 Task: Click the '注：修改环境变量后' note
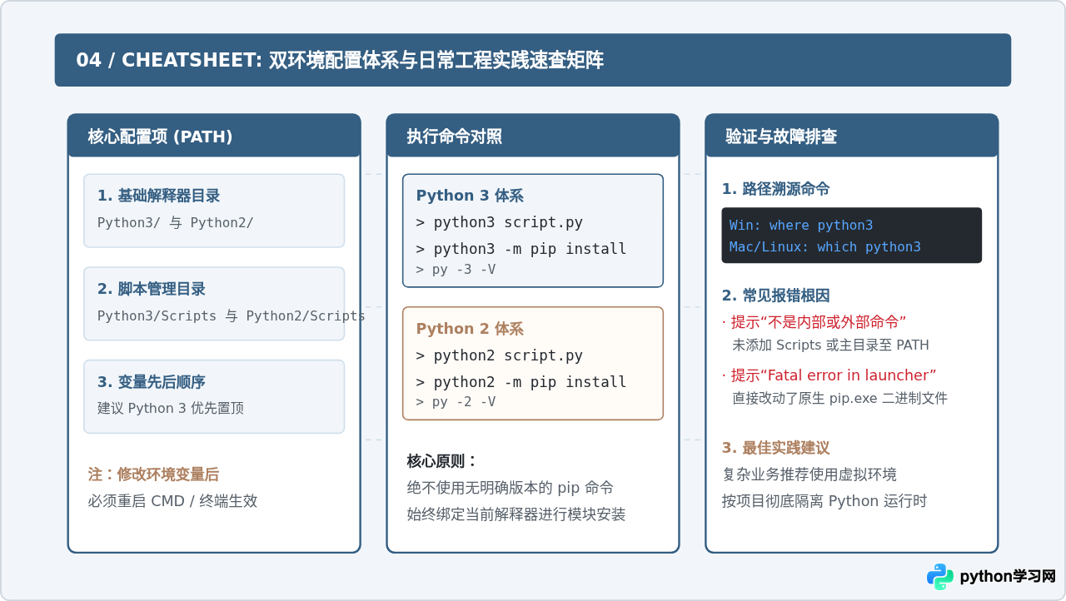153,474
